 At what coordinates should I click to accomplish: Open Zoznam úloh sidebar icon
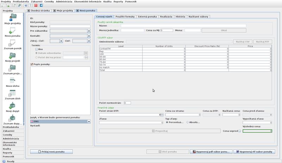pyautogui.click(x=13, y=94)
